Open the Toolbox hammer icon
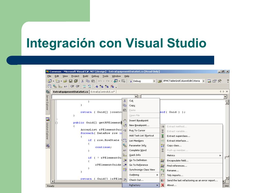This screenshot has width=257, height=193. tap(220, 81)
